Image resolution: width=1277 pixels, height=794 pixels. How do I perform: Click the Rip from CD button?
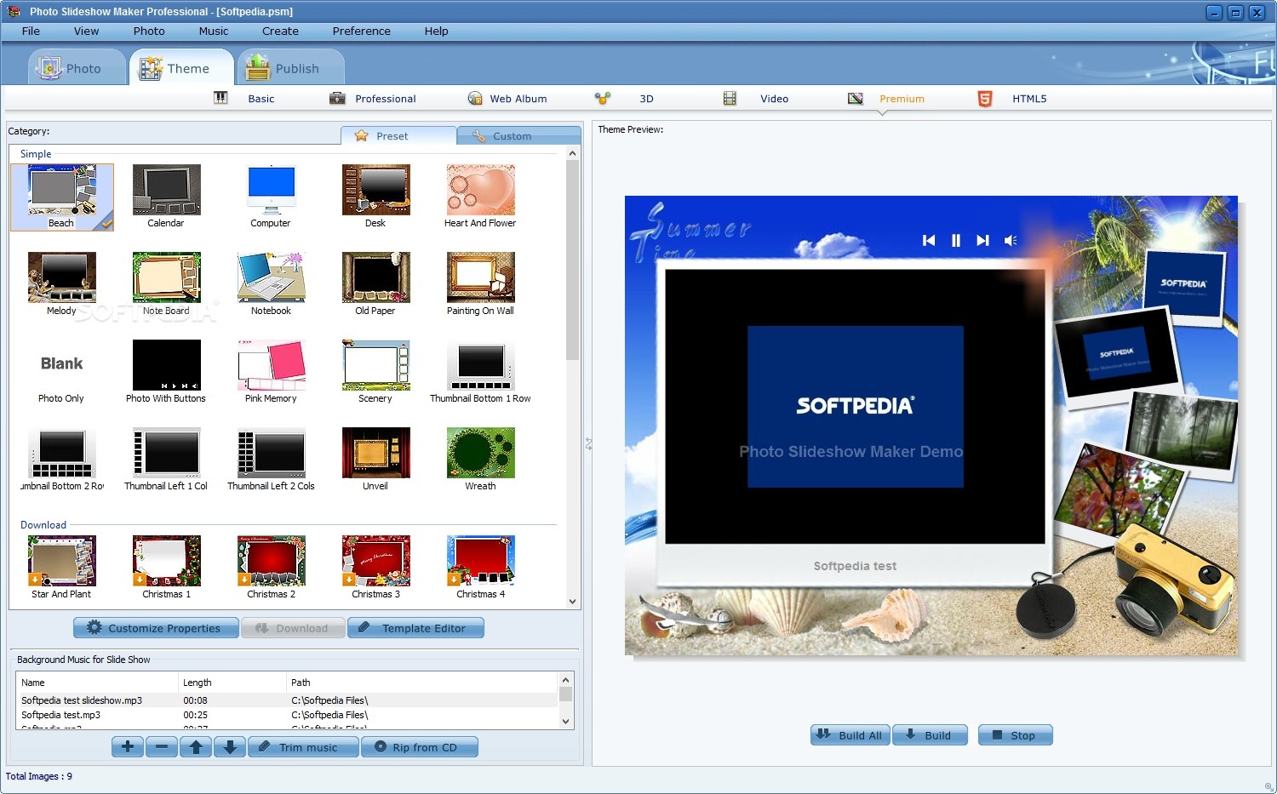[420, 747]
